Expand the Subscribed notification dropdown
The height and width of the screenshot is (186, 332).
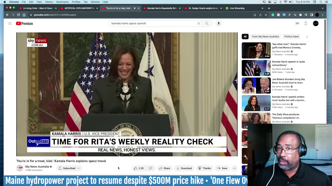click(69, 168)
